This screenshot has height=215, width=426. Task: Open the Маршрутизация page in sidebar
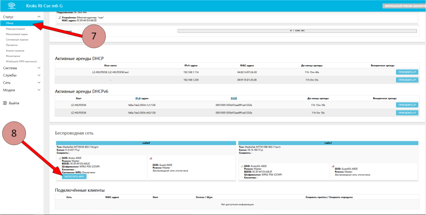click(x=16, y=29)
